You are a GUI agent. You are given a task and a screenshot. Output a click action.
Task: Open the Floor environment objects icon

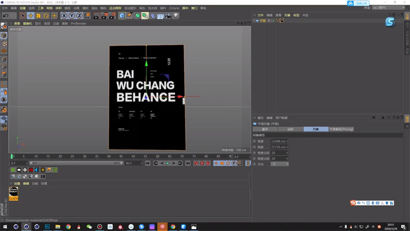pos(160,16)
